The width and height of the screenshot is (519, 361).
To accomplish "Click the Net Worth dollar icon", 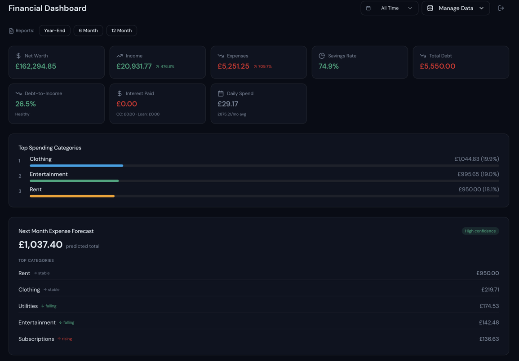I will (18, 56).
